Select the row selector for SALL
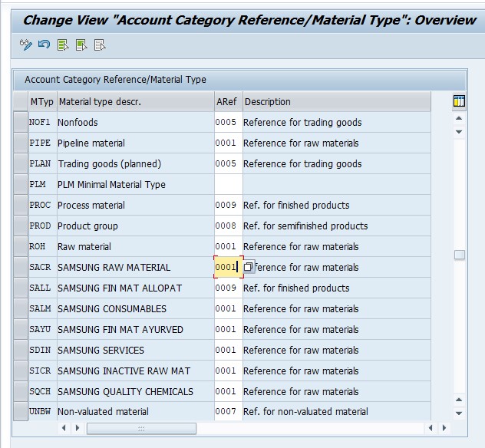This screenshot has height=448, width=485. 21,288
